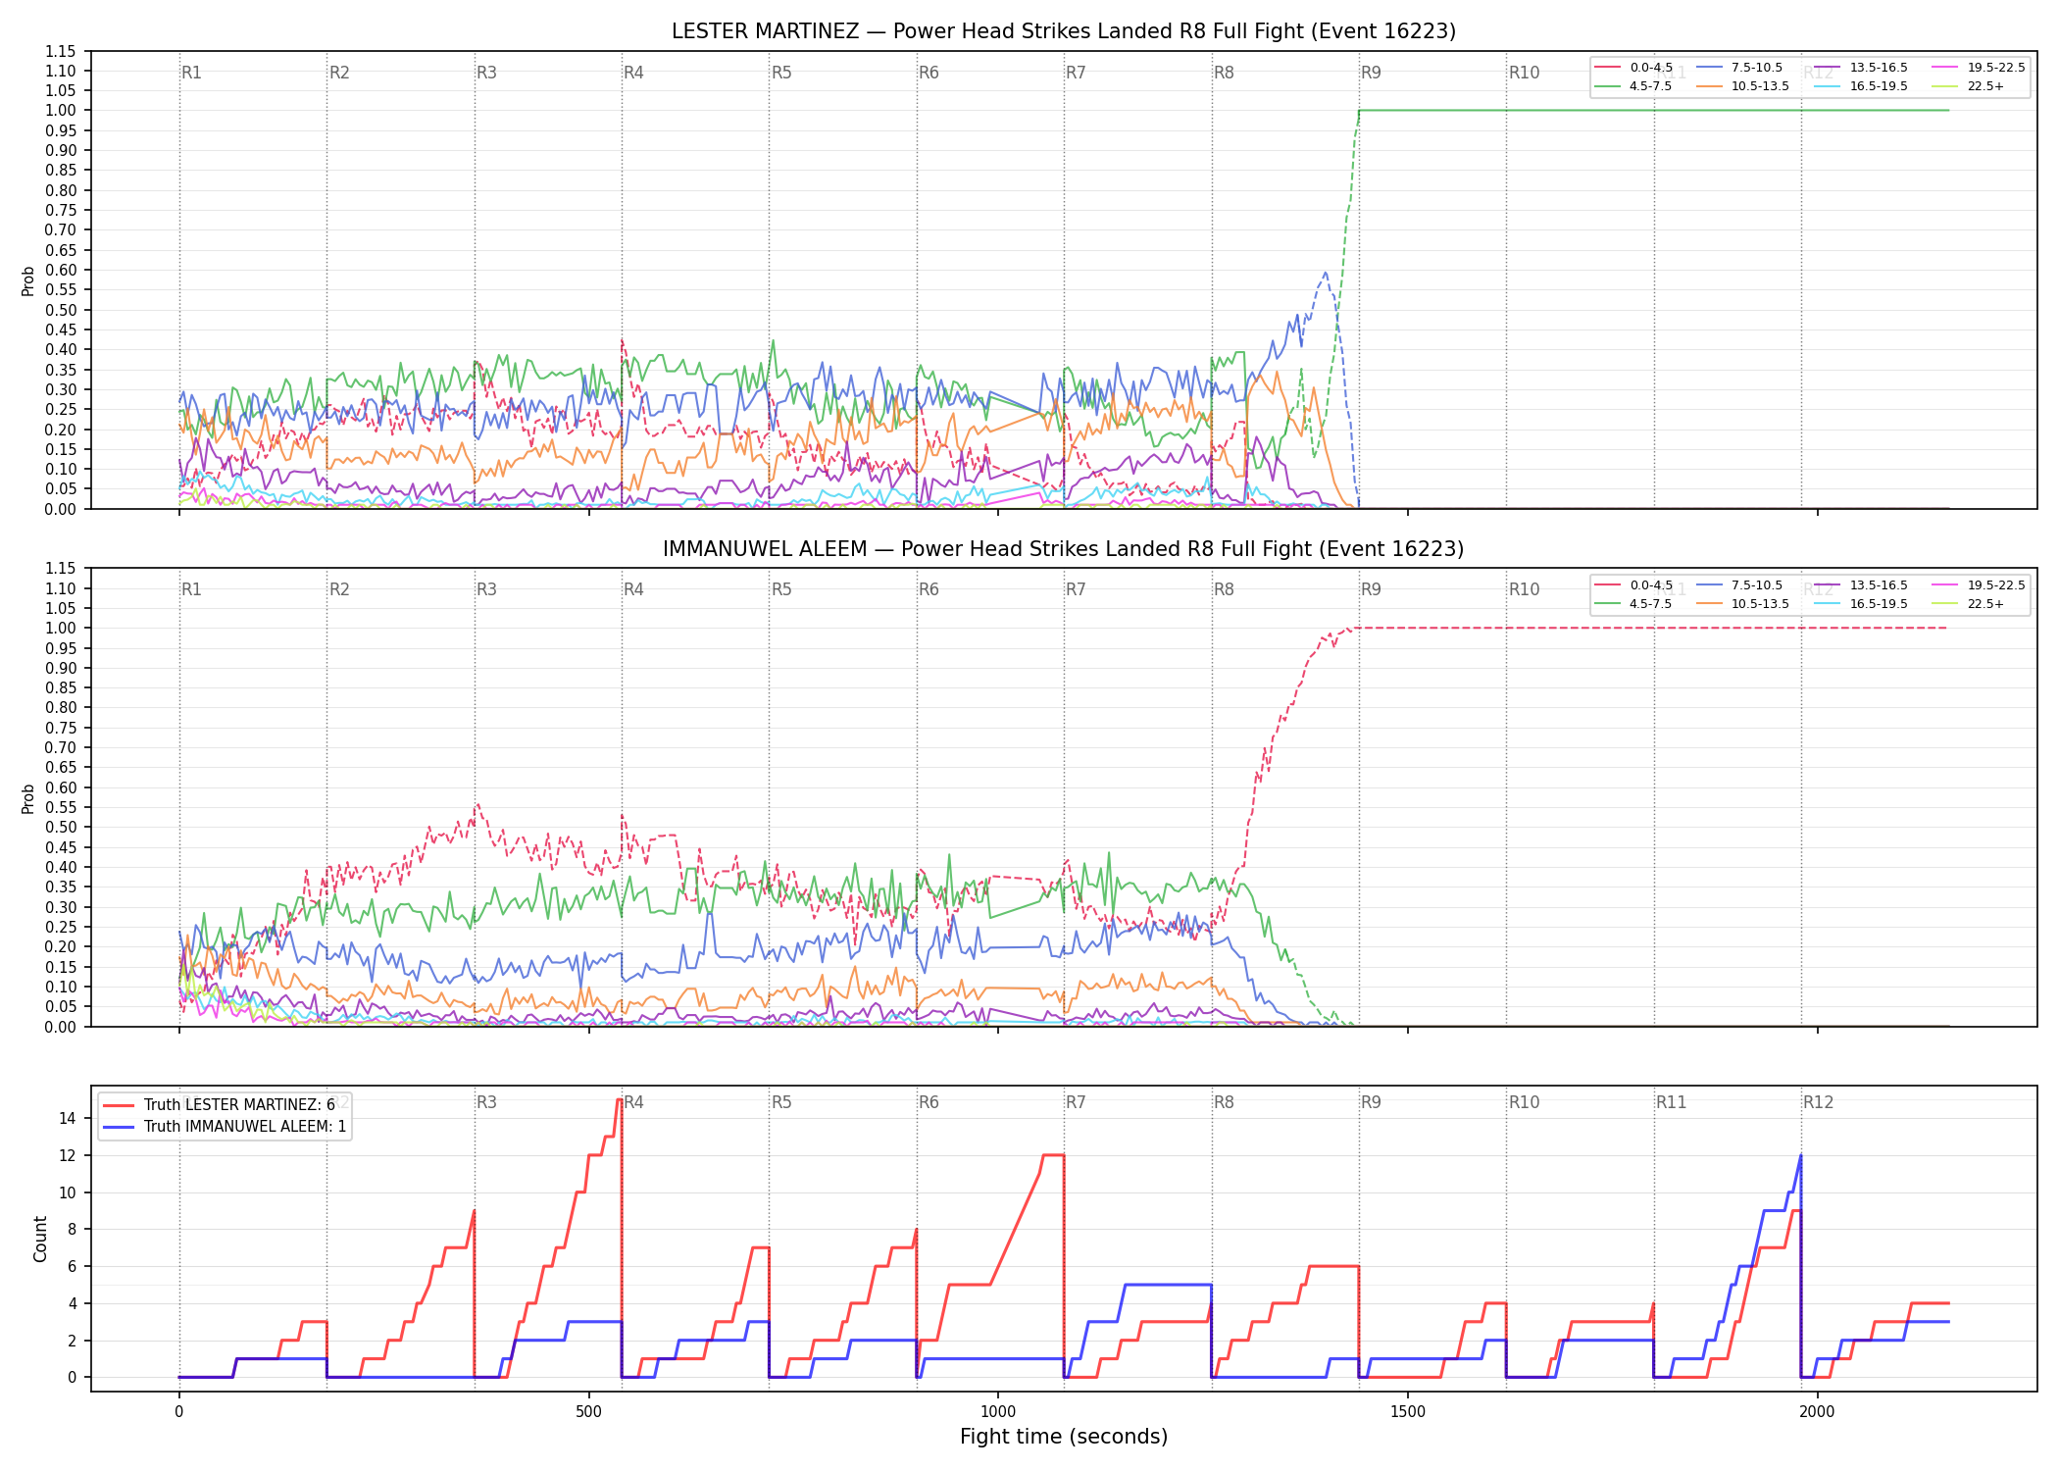Select the R6 round marker in Immanuwel Aleem chart
2059x1471 pixels.
click(x=929, y=589)
